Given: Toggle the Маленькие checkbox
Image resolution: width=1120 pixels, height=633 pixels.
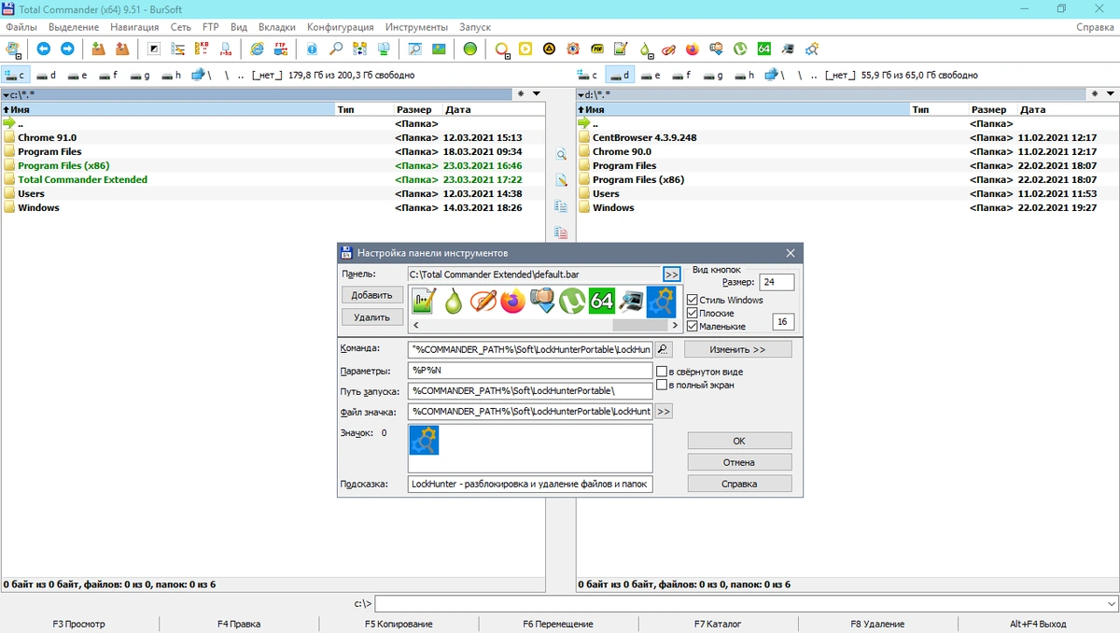Looking at the screenshot, I should point(692,327).
